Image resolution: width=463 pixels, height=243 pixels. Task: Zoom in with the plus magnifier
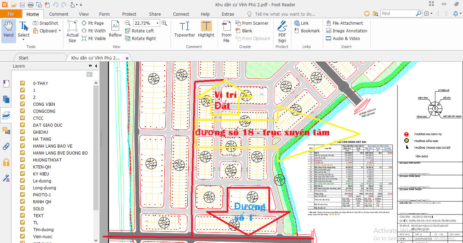[164, 23]
